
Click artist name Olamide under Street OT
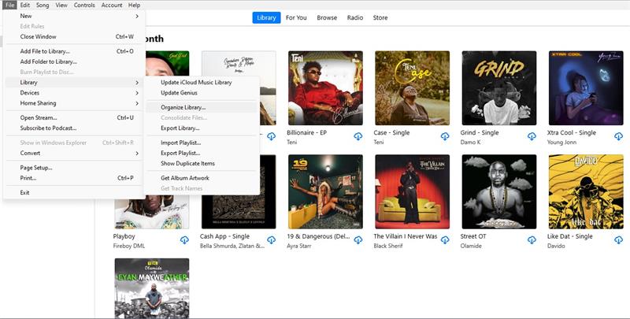[x=471, y=246]
